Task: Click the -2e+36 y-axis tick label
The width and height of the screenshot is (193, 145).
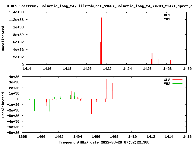Action: click(13, 110)
